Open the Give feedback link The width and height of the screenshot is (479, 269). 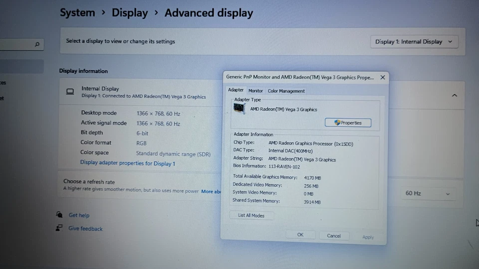(85, 229)
